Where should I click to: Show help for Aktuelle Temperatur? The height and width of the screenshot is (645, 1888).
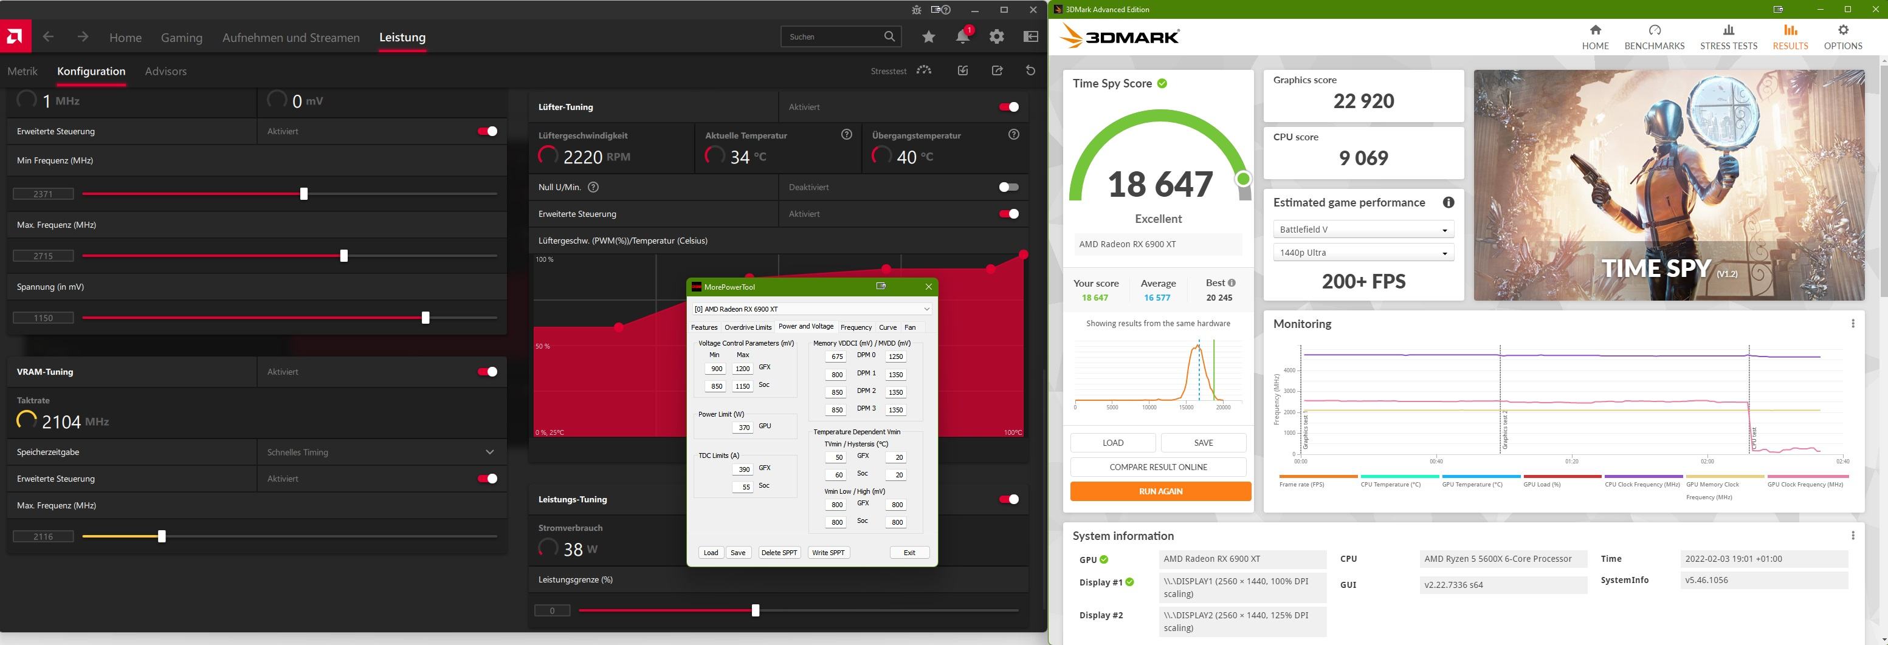[x=847, y=135]
